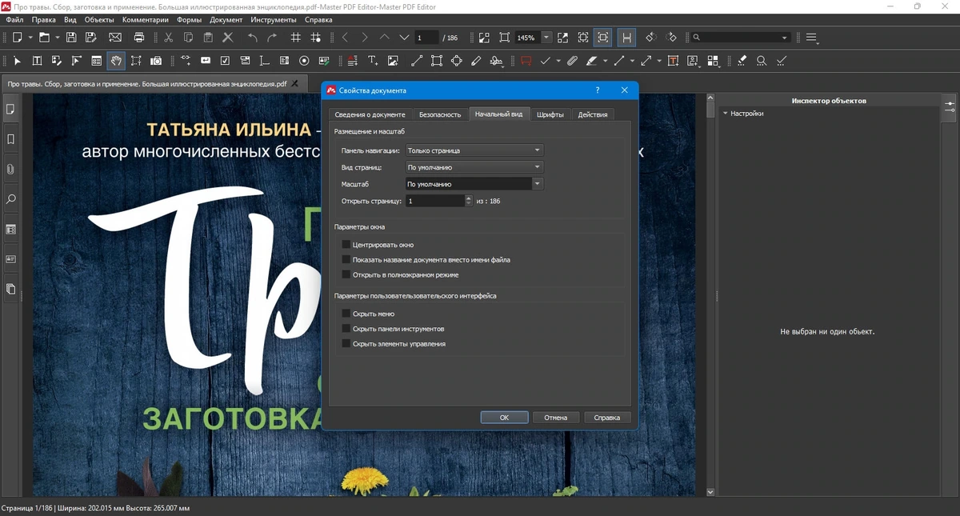This screenshot has height=516, width=960.
Task: Open the Масштаб combo box
Action: pos(474,184)
